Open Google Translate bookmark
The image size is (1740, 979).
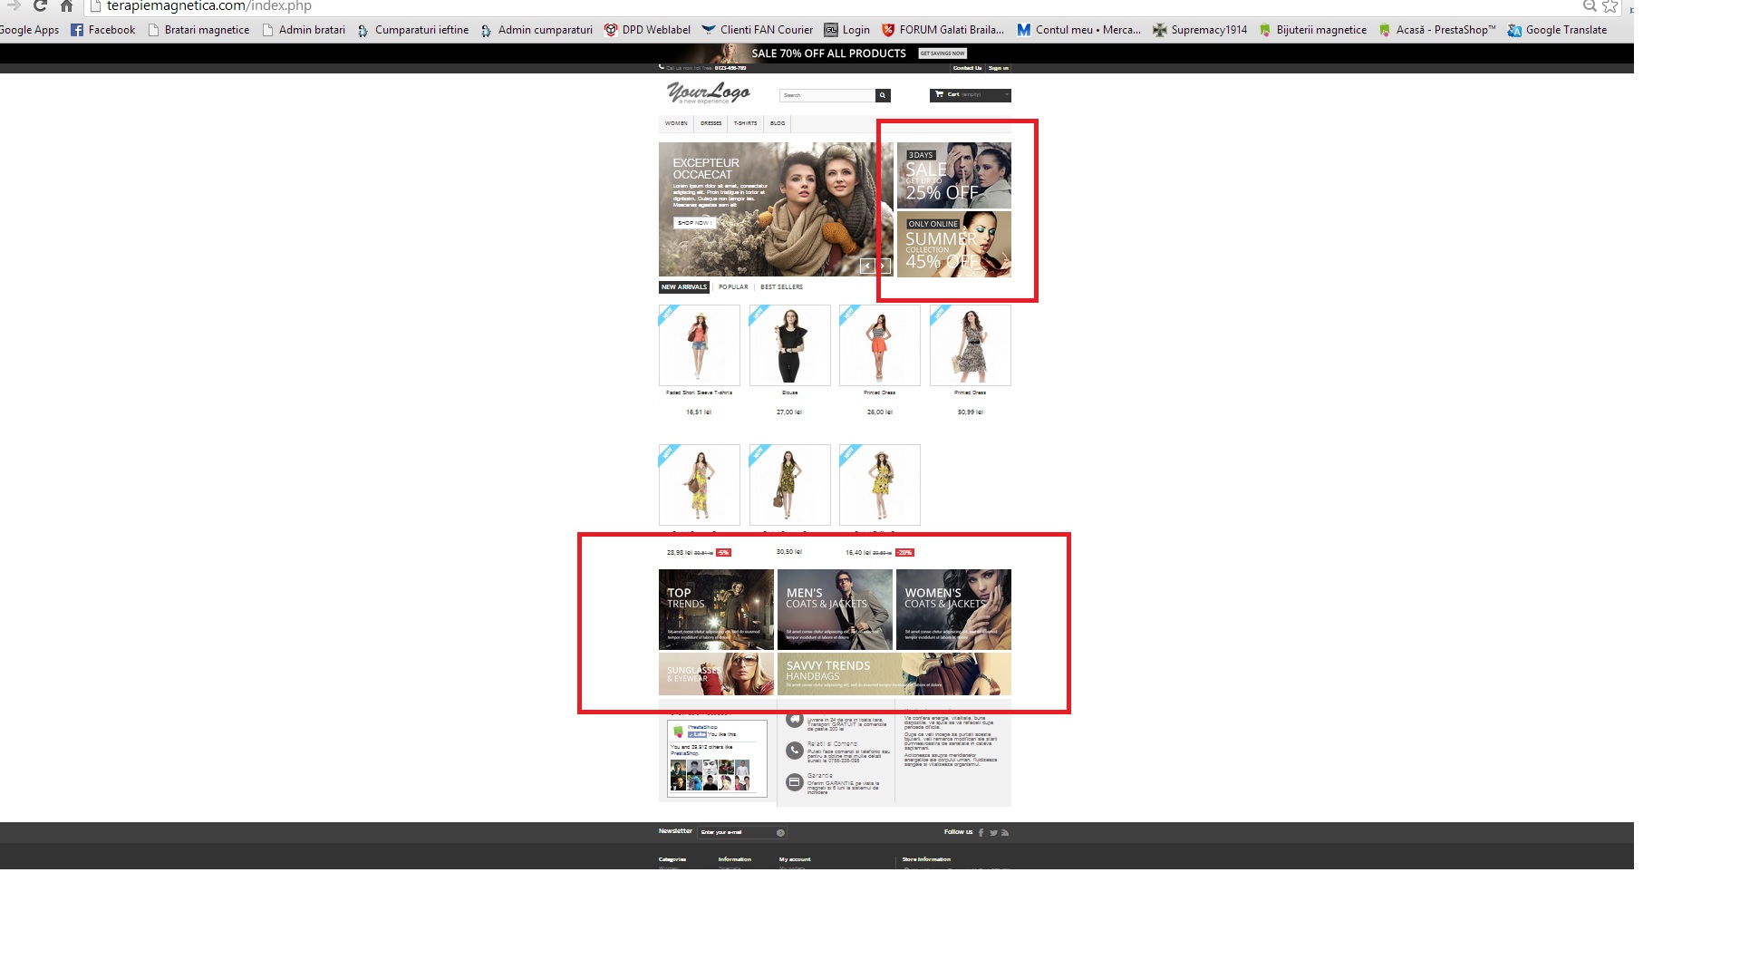click(x=1557, y=30)
